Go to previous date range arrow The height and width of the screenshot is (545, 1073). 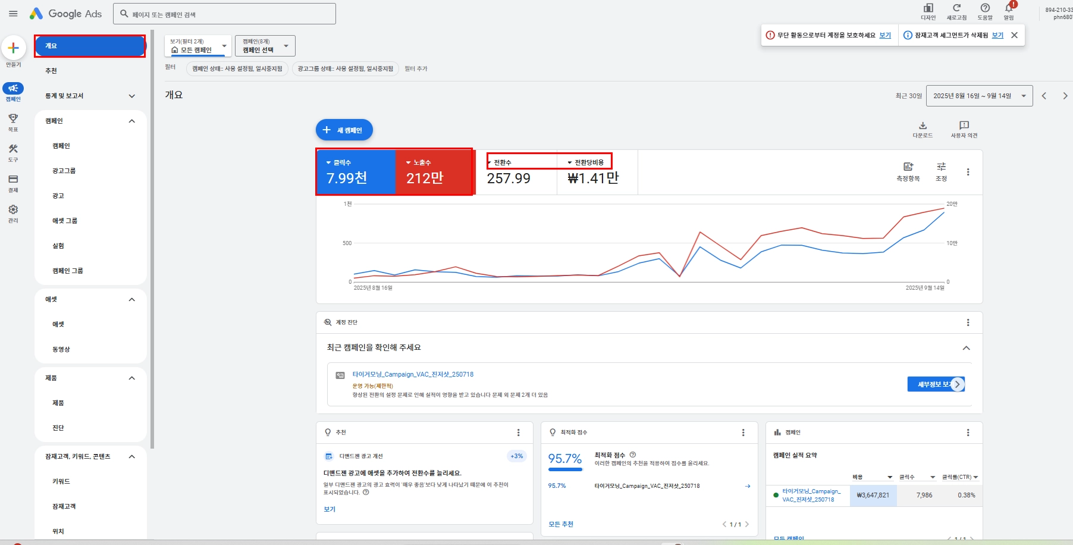[1044, 96]
